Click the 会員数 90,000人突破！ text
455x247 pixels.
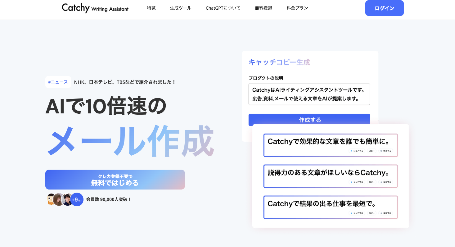(109, 199)
